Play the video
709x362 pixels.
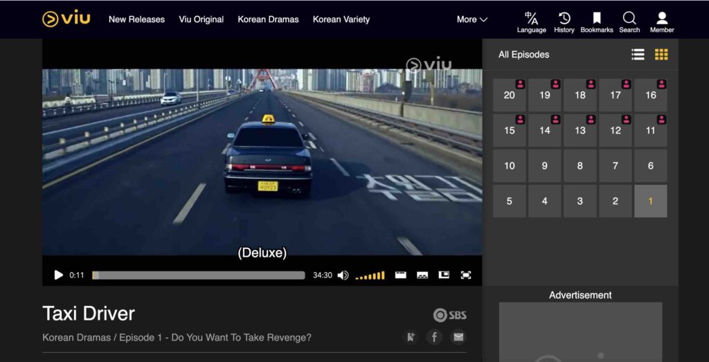click(x=58, y=275)
